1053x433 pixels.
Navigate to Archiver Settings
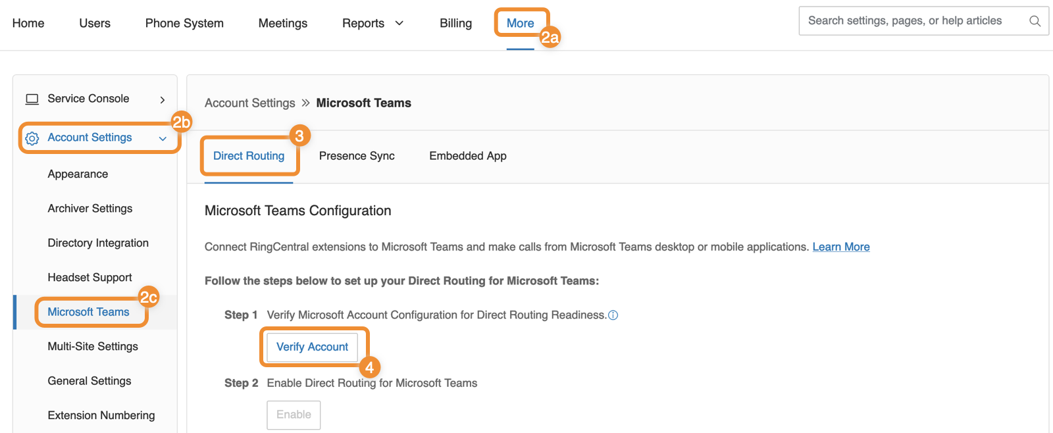90,209
